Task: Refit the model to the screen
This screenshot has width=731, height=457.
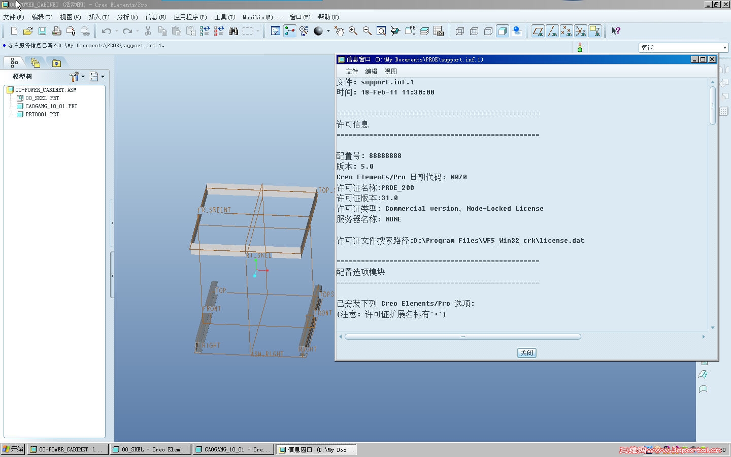Action: coord(381,31)
